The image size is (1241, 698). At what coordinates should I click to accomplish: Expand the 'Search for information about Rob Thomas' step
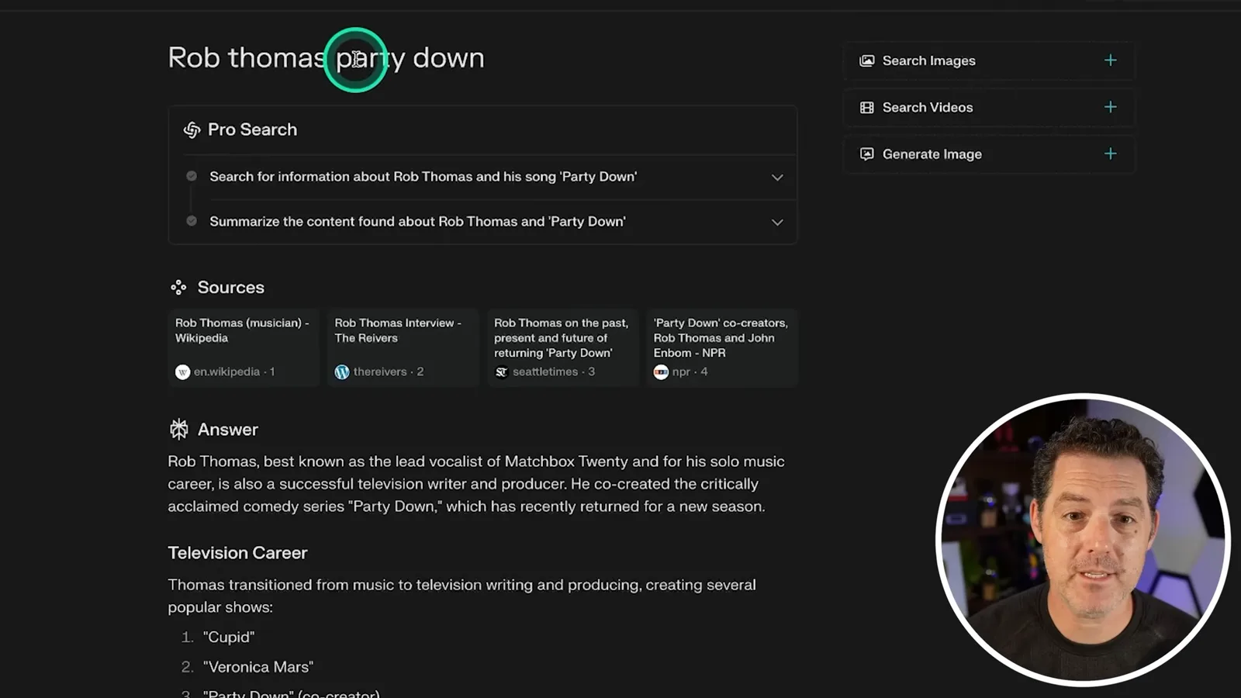(x=777, y=178)
